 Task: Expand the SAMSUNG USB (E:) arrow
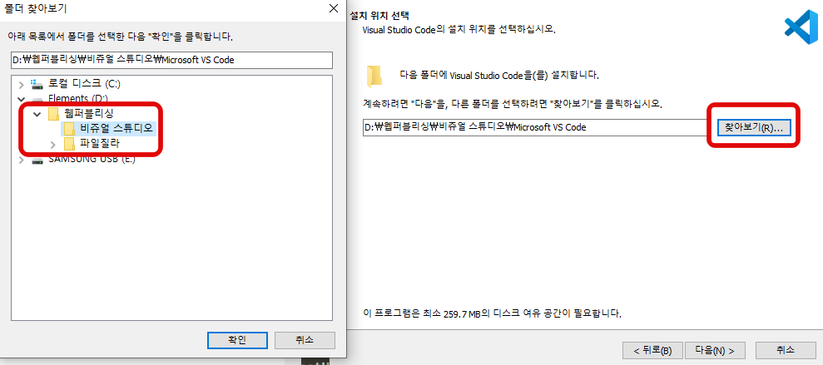pos(21,159)
